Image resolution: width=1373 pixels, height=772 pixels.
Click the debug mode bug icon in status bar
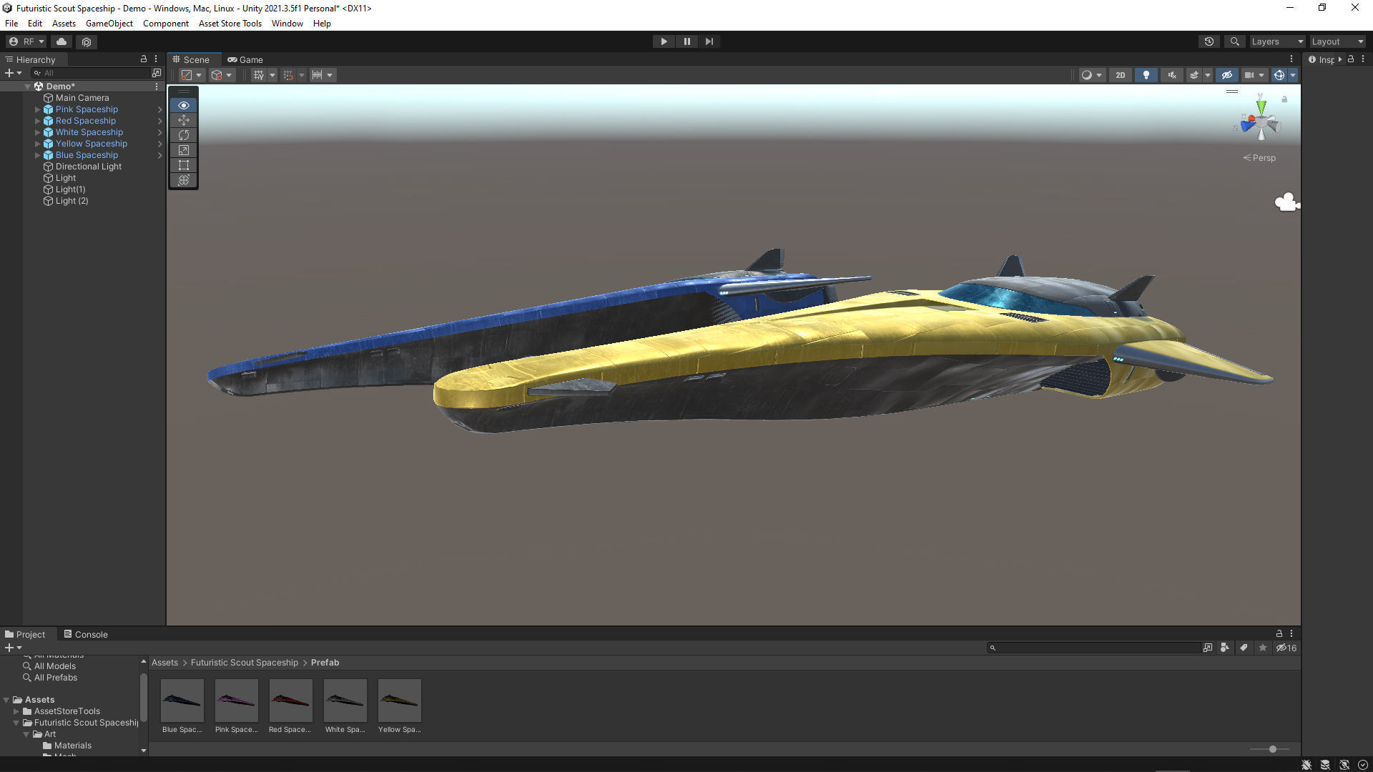pos(1306,765)
